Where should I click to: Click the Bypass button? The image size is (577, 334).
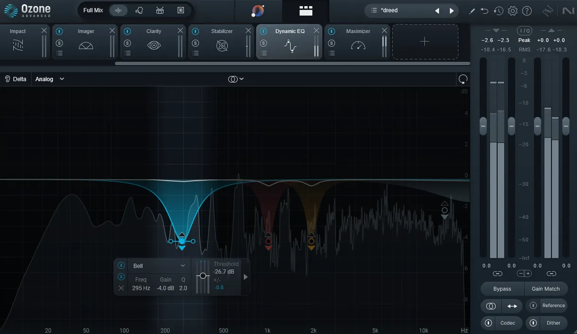(502, 289)
